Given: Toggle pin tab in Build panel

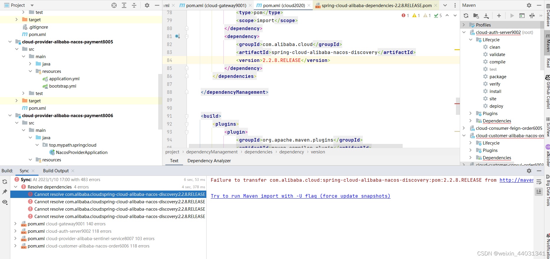Looking at the screenshot, I should 5,192.
